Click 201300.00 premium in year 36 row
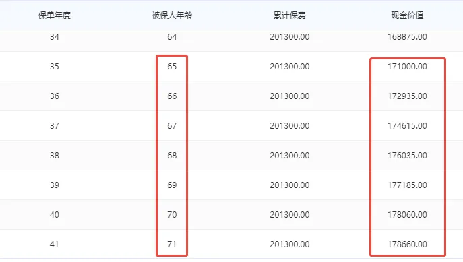 point(289,96)
